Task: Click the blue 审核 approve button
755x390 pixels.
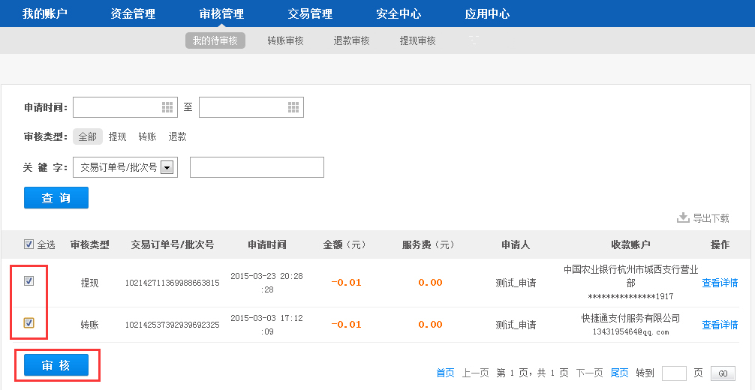Action: pyautogui.click(x=56, y=365)
